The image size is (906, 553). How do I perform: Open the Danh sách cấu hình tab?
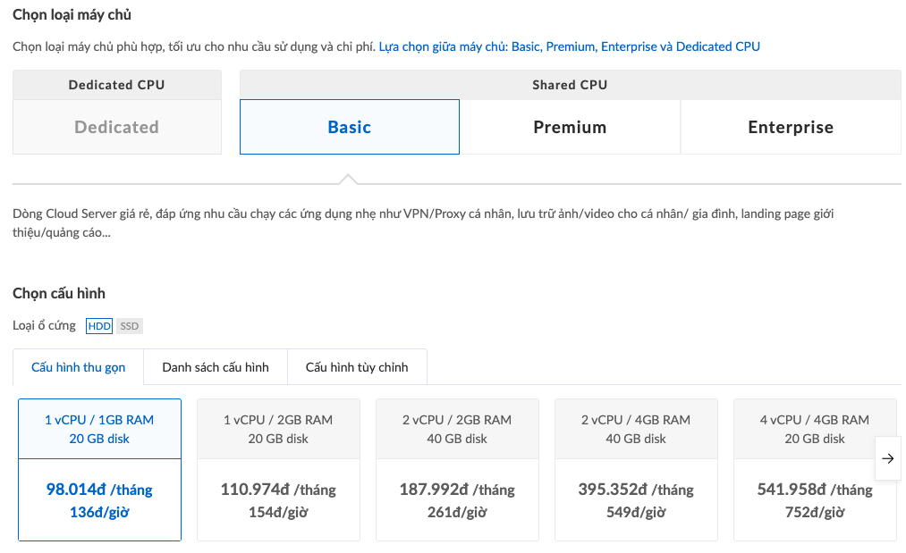(x=216, y=367)
